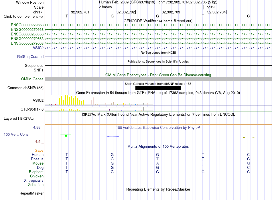Screen dimensions: 272x200
Task: Click the RepeatMasker track label
Action: click(31, 193)
